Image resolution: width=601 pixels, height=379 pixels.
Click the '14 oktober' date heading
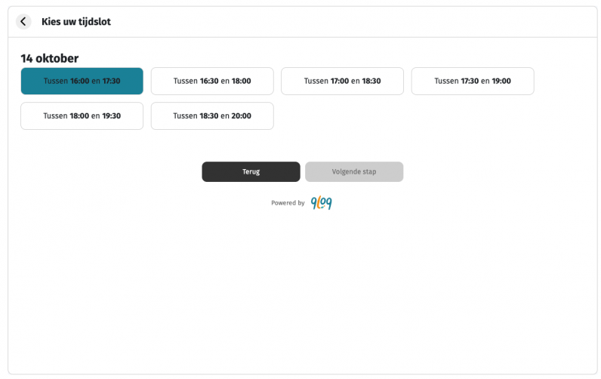click(x=49, y=58)
